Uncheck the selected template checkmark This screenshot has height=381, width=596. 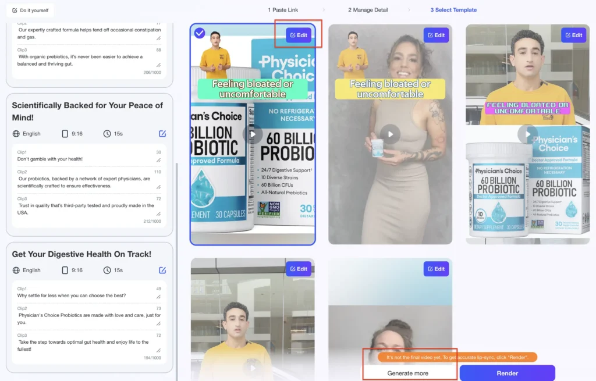point(200,33)
